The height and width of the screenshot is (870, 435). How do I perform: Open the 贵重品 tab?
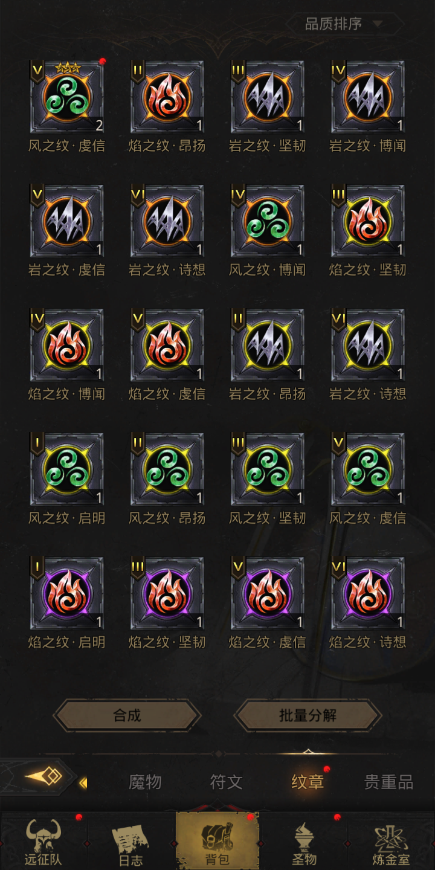coord(389,782)
